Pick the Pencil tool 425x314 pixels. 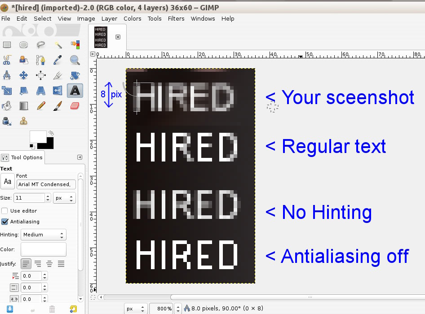tap(40, 106)
